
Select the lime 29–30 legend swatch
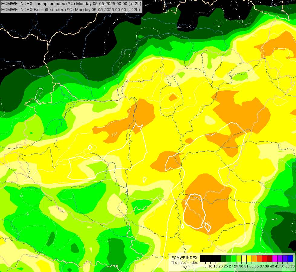click(239, 258)
